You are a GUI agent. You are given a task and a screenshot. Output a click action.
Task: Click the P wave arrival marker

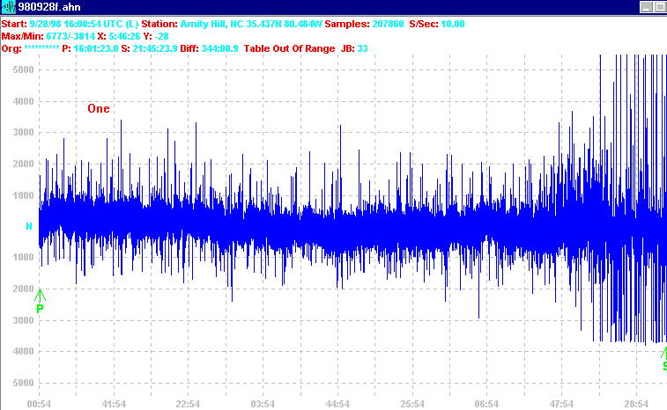pyautogui.click(x=40, y=302)
